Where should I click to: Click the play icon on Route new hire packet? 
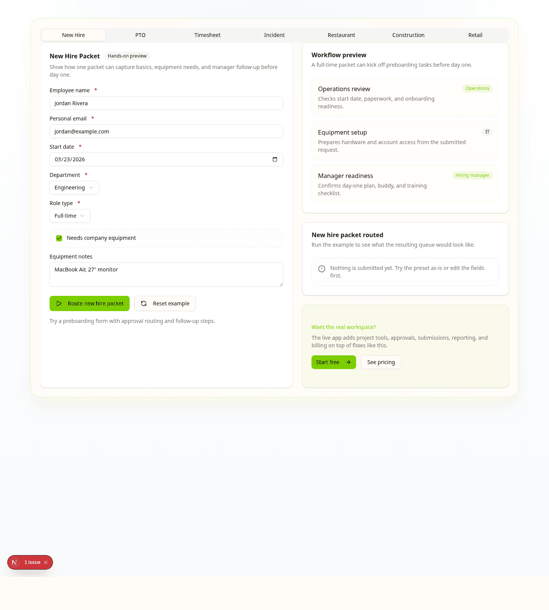[x=59, y=303]
